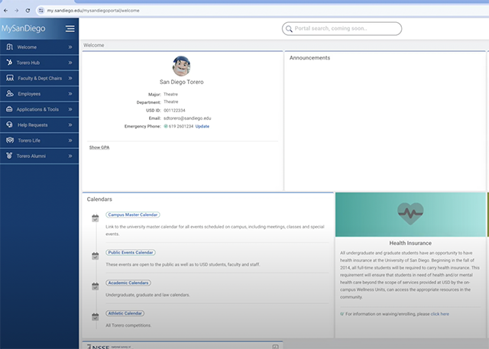
Task: Click the Torero Hub icon
Action: (9, 63)
